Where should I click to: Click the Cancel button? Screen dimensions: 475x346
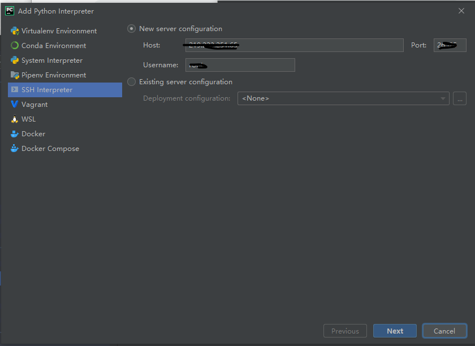click(x=444, y=331)
